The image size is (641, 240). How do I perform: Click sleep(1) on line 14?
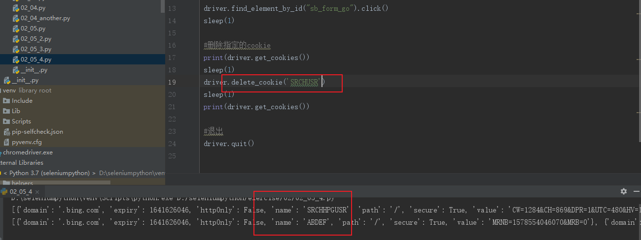(x=219, y=21)
